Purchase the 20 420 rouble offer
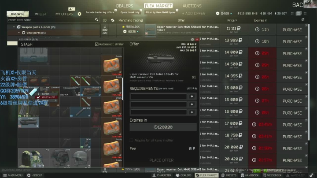 coord(292,160)
